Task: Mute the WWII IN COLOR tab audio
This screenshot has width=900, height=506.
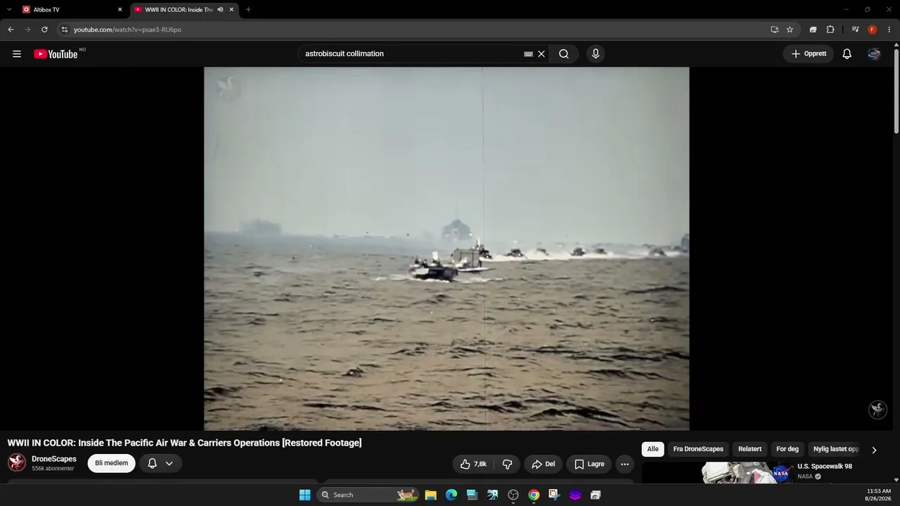Action: [x=220, y=10]
